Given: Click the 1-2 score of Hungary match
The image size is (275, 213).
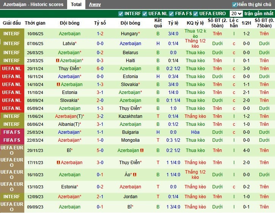Looking at the screenshot, I should 100,34.
